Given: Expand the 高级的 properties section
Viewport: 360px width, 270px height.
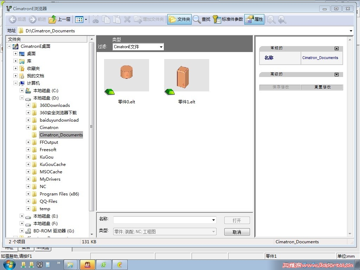Looking at the screenshot, I should coord(336,75).
